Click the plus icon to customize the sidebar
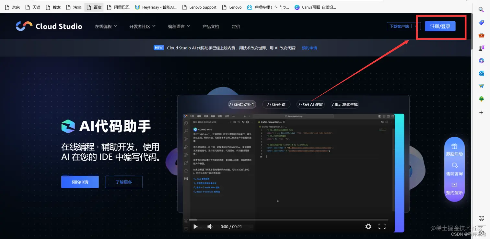This screenshot has height=239, width=490. (x=481, y=112)
